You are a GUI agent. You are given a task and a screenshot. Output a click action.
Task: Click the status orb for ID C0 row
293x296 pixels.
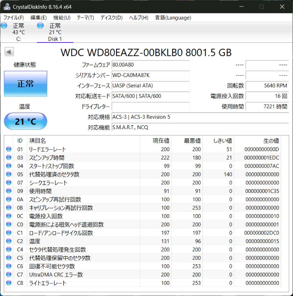click(9, 224)
